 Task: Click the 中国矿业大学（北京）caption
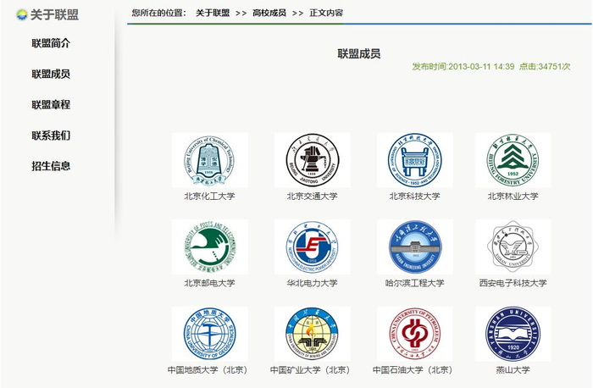click(311, 370)
